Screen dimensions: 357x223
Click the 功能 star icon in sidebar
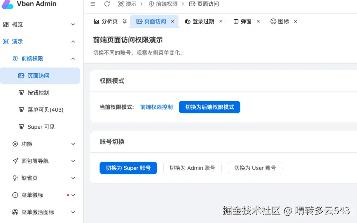click(x=15, y=144)
